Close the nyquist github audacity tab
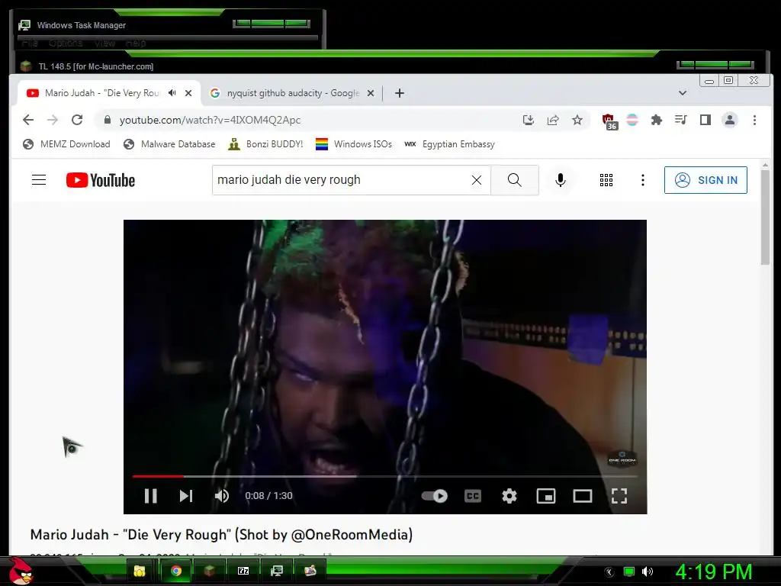The image size is (781, 586). 371,92
